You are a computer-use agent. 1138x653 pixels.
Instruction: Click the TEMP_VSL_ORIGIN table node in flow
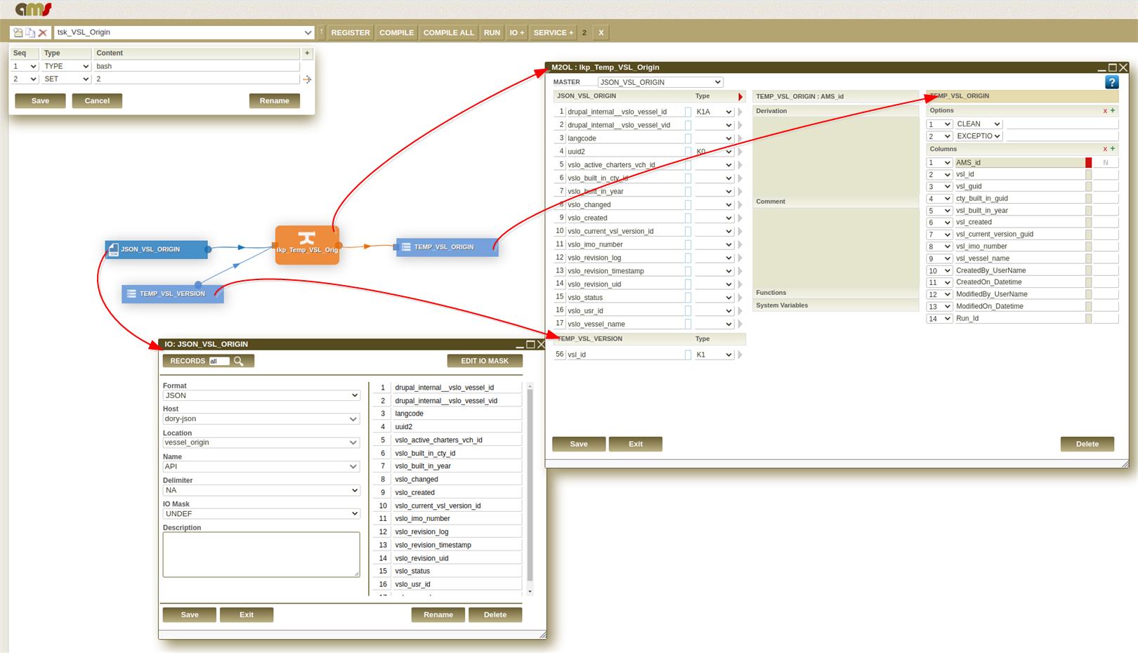(447, 247)
